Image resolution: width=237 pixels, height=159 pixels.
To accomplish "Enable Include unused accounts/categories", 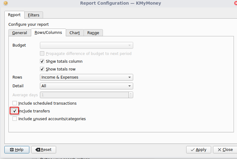I will pyautogui.click(x=15, y=119).
